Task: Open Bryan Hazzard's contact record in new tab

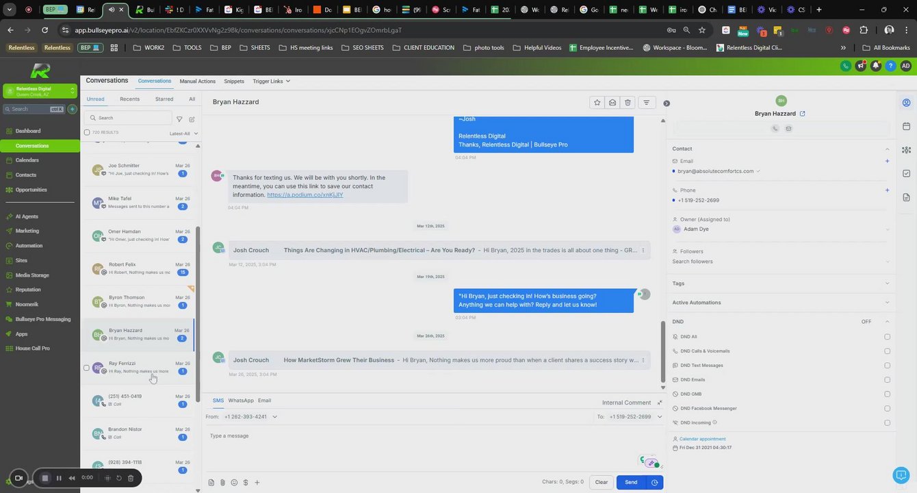Action: (x=803, y=114)
